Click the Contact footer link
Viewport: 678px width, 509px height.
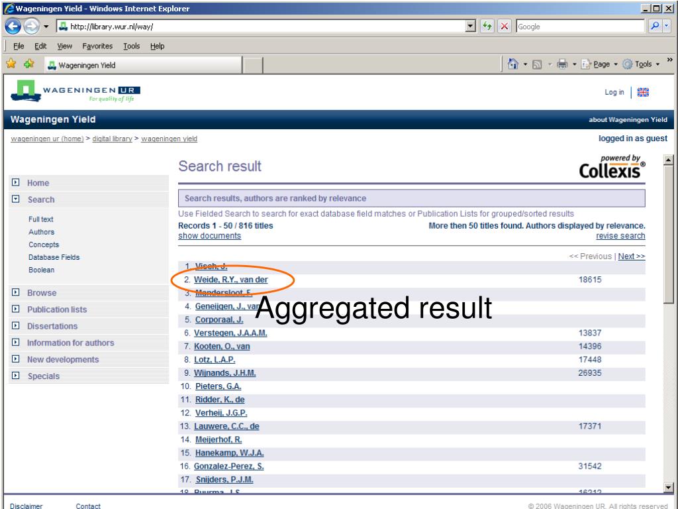tap(88, 506)
